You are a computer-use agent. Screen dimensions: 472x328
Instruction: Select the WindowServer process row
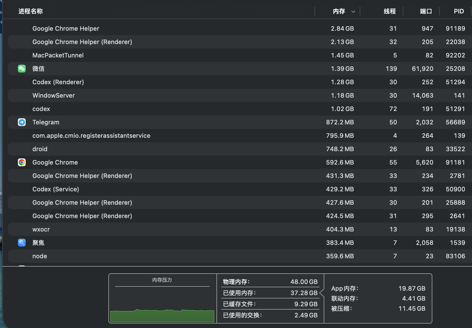(239, 95)
